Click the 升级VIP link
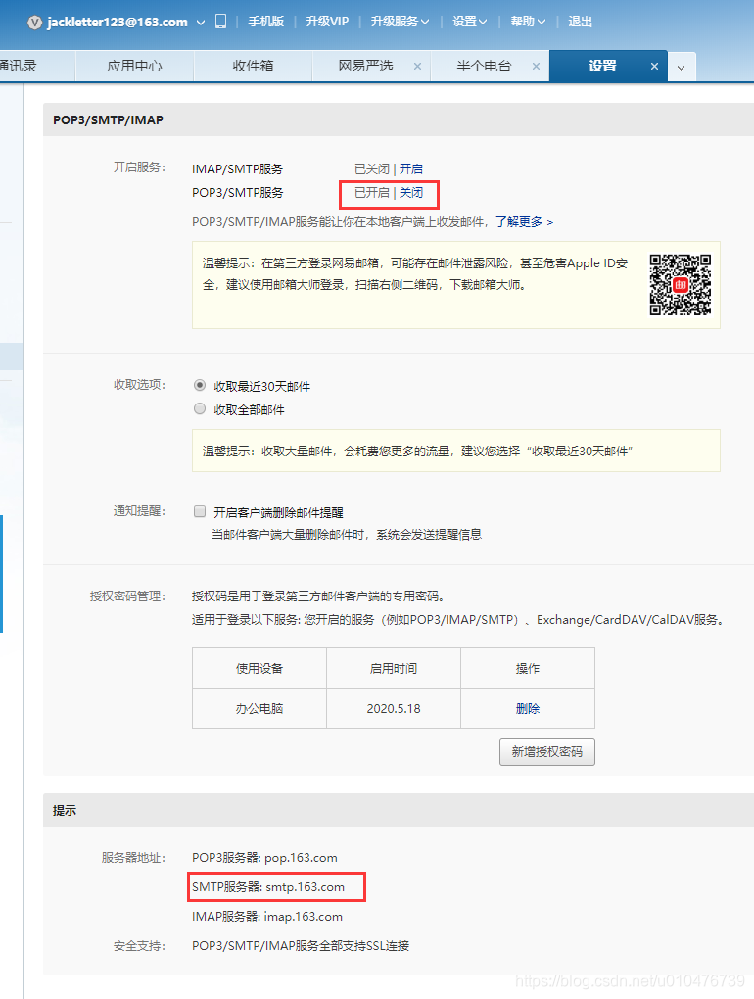This screenshot has width=754, height=999. point(327,22)
